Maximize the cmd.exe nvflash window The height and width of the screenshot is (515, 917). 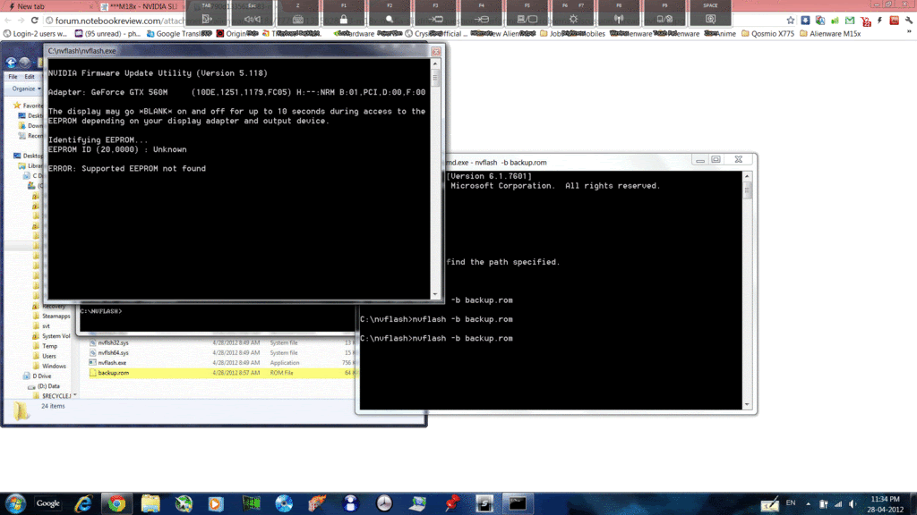coord(716,159)
